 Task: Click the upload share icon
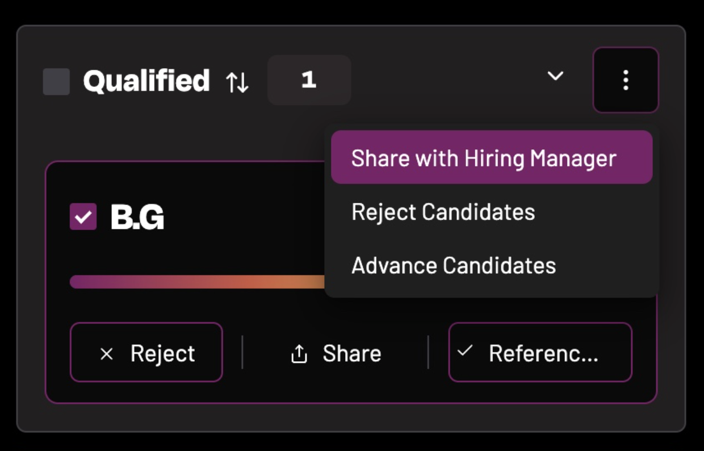(x=299, y=354)
